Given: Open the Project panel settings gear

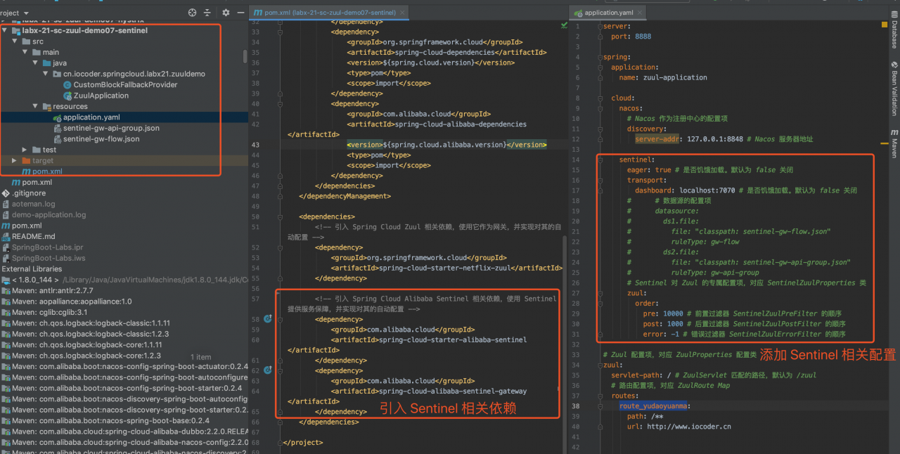Looking at the screenshot, I should point(225,12).
